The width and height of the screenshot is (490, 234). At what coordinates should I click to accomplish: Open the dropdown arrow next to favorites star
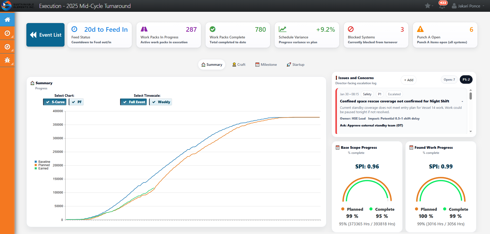[x=432, y=6]
